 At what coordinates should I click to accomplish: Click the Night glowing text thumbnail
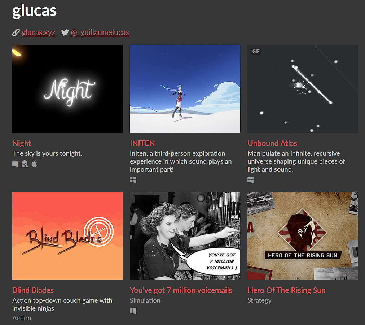click(67, 88)
